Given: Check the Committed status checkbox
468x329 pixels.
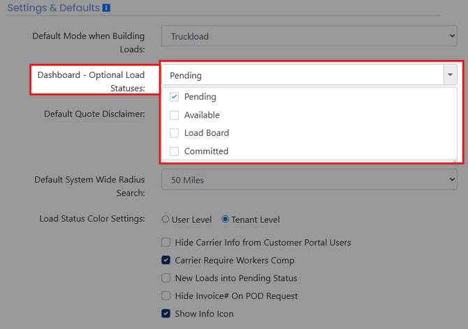Looking at the screenshot, I should [175, 151].
